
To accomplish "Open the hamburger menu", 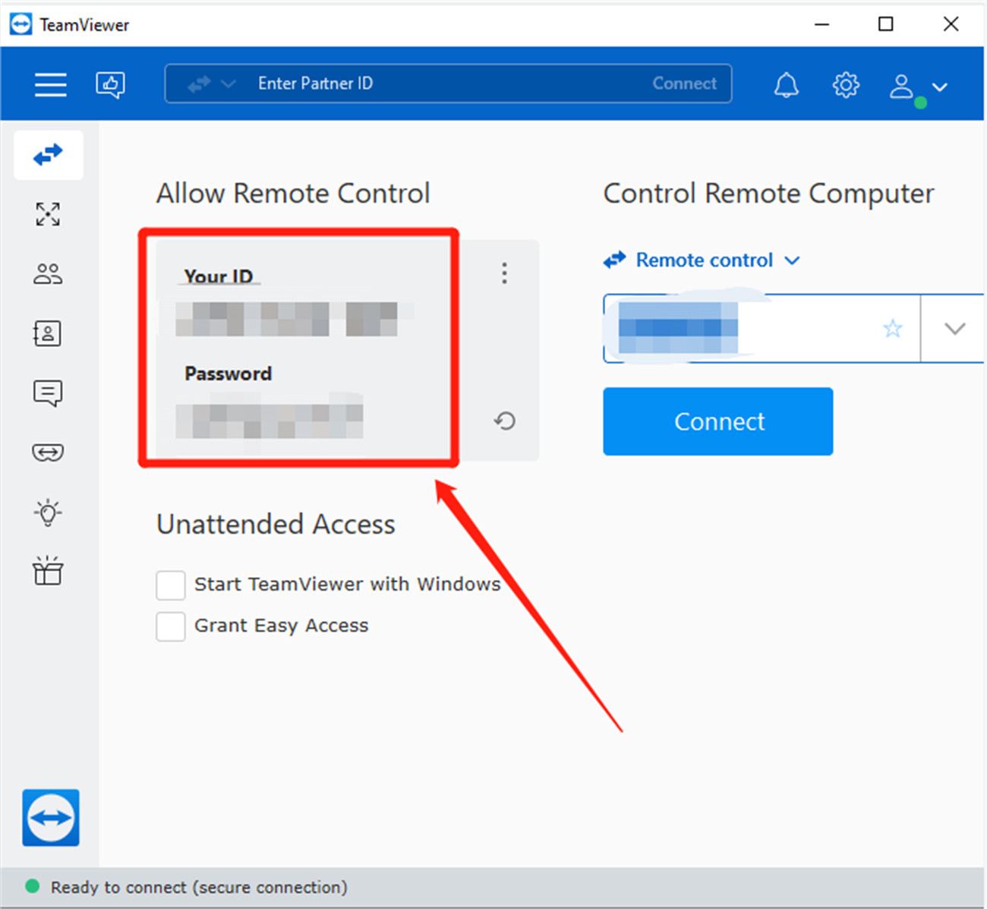I will tap(50, 84).
